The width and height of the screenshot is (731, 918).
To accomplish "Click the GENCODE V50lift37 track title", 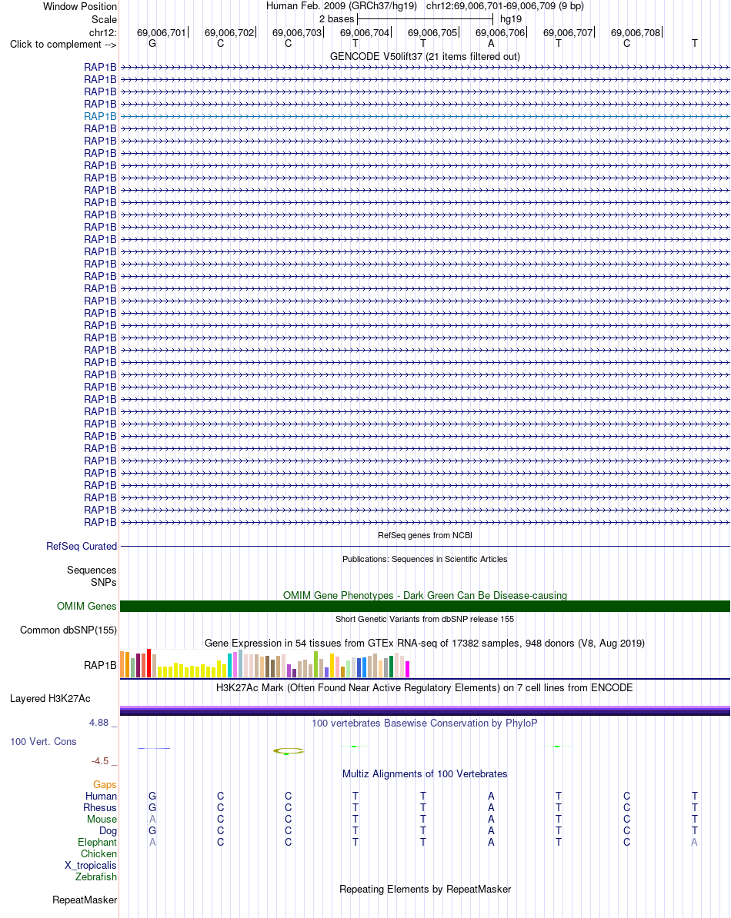I will click(x=425, y=57).
